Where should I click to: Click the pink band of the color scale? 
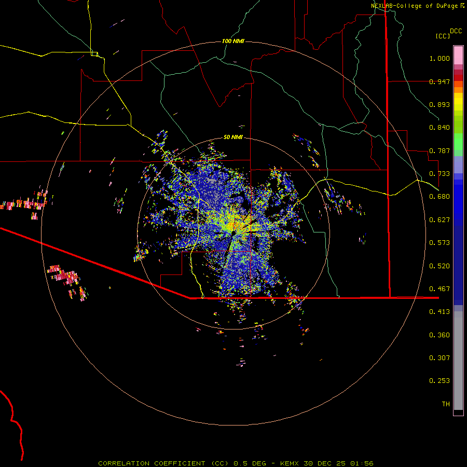pos(458,56)
